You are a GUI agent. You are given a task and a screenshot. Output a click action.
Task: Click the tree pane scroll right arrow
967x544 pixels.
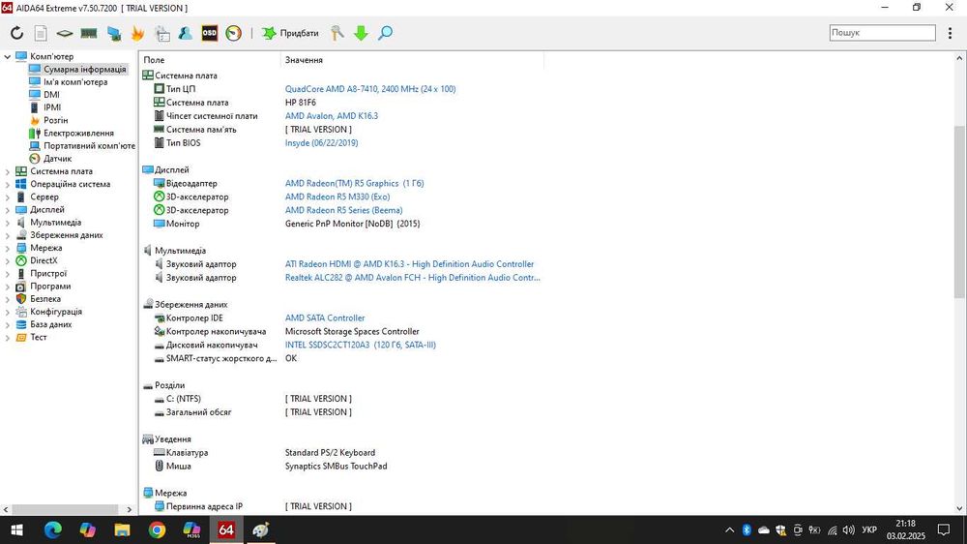coord(129,509)
